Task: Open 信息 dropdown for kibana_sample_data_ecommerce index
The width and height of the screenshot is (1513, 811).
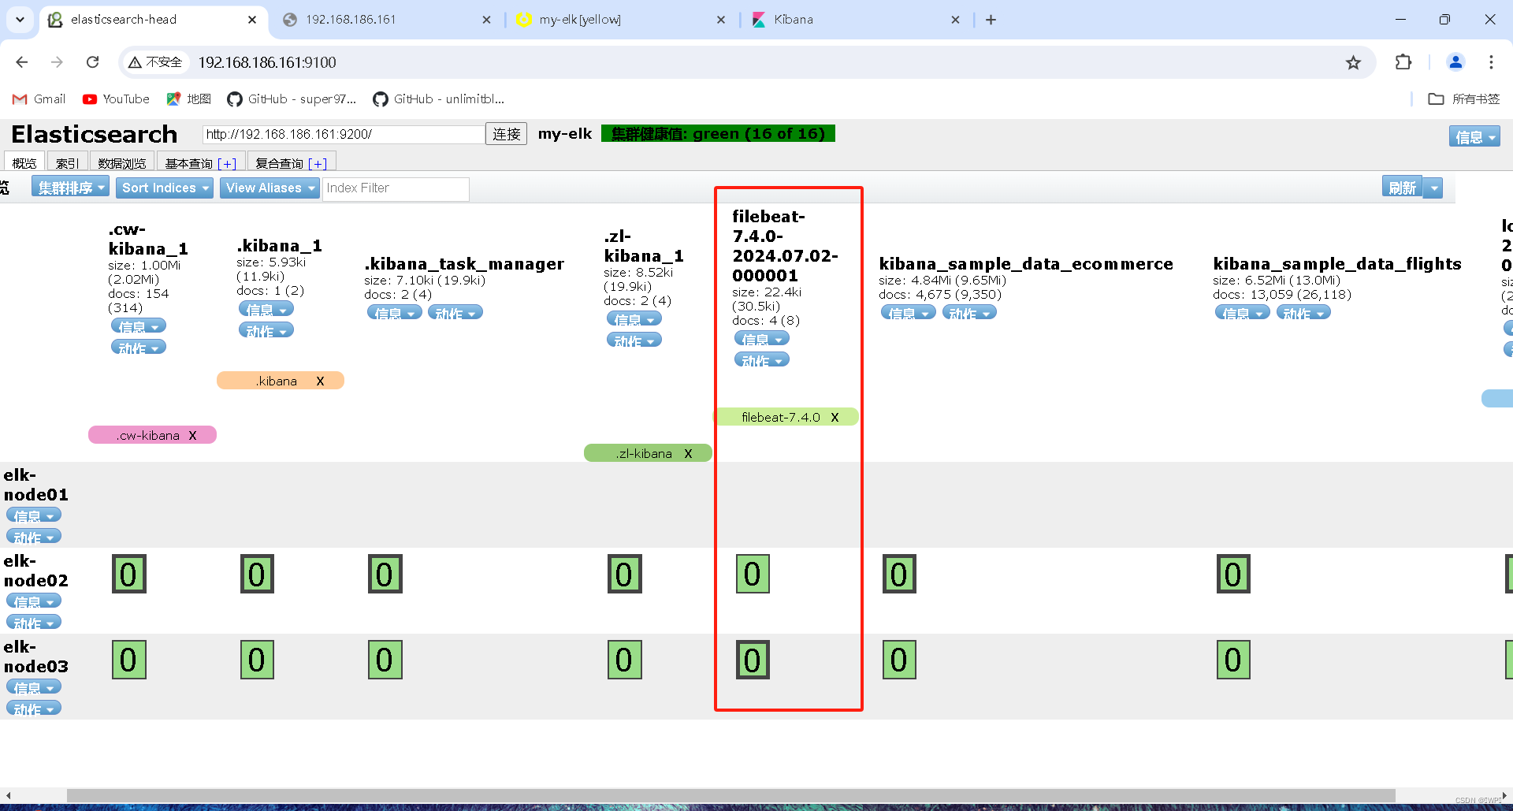Action: click(908, 313)
